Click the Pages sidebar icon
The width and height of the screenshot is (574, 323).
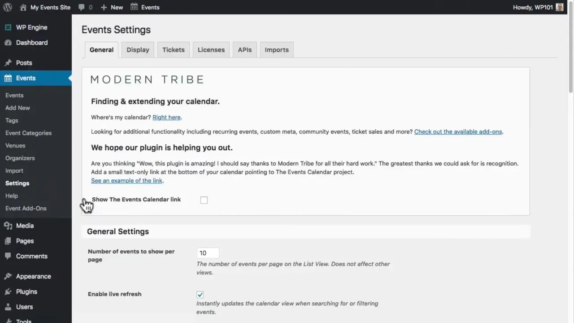point(8,241)
